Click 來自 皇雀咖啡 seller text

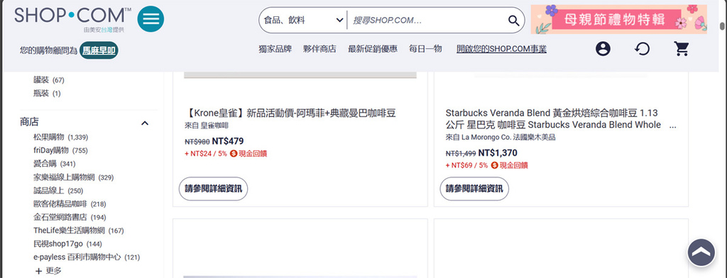[x=207, y=126]
